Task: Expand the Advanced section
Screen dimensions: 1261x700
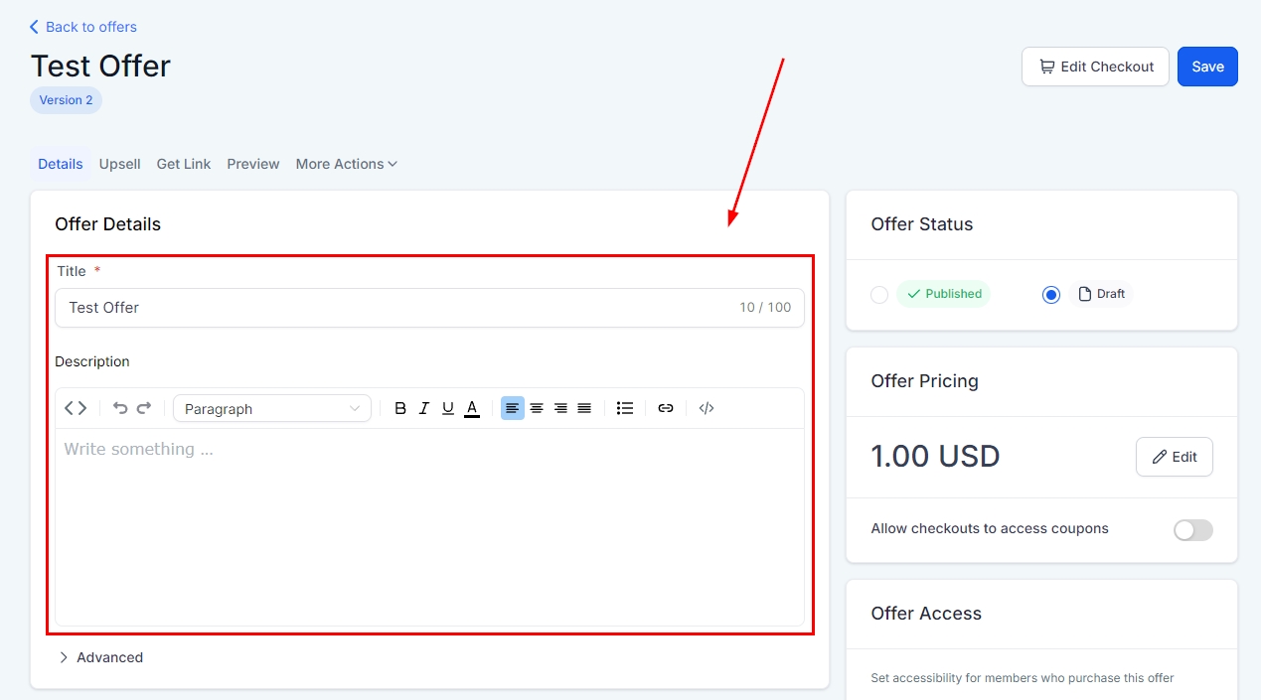Action: point(100,657)
